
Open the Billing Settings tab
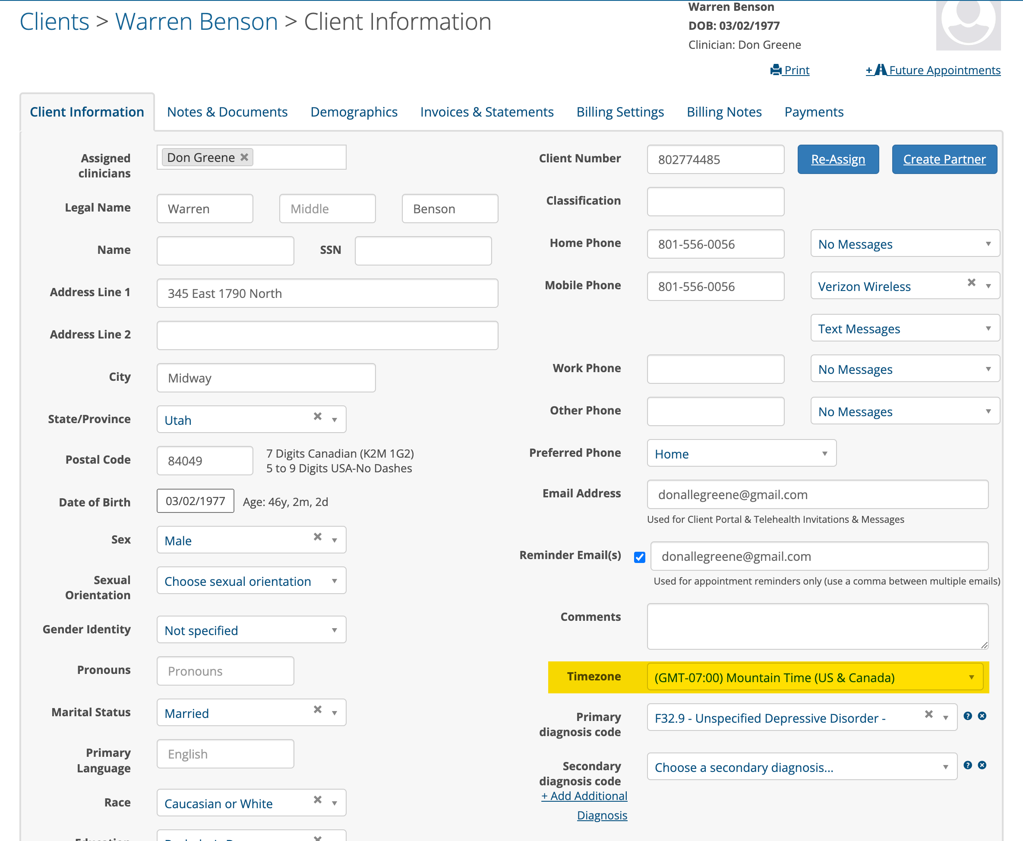[620, 112]
